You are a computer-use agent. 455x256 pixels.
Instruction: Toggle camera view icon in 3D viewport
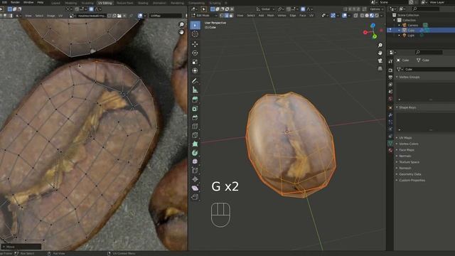(380, 60)
